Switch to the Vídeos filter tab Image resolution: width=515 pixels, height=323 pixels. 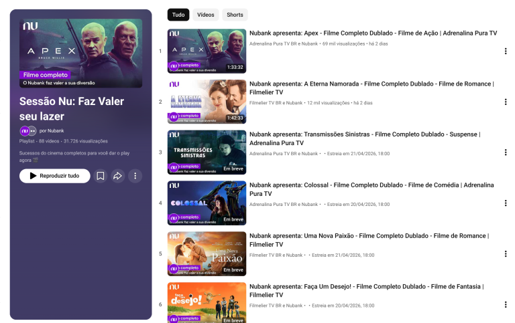[206, 15]
